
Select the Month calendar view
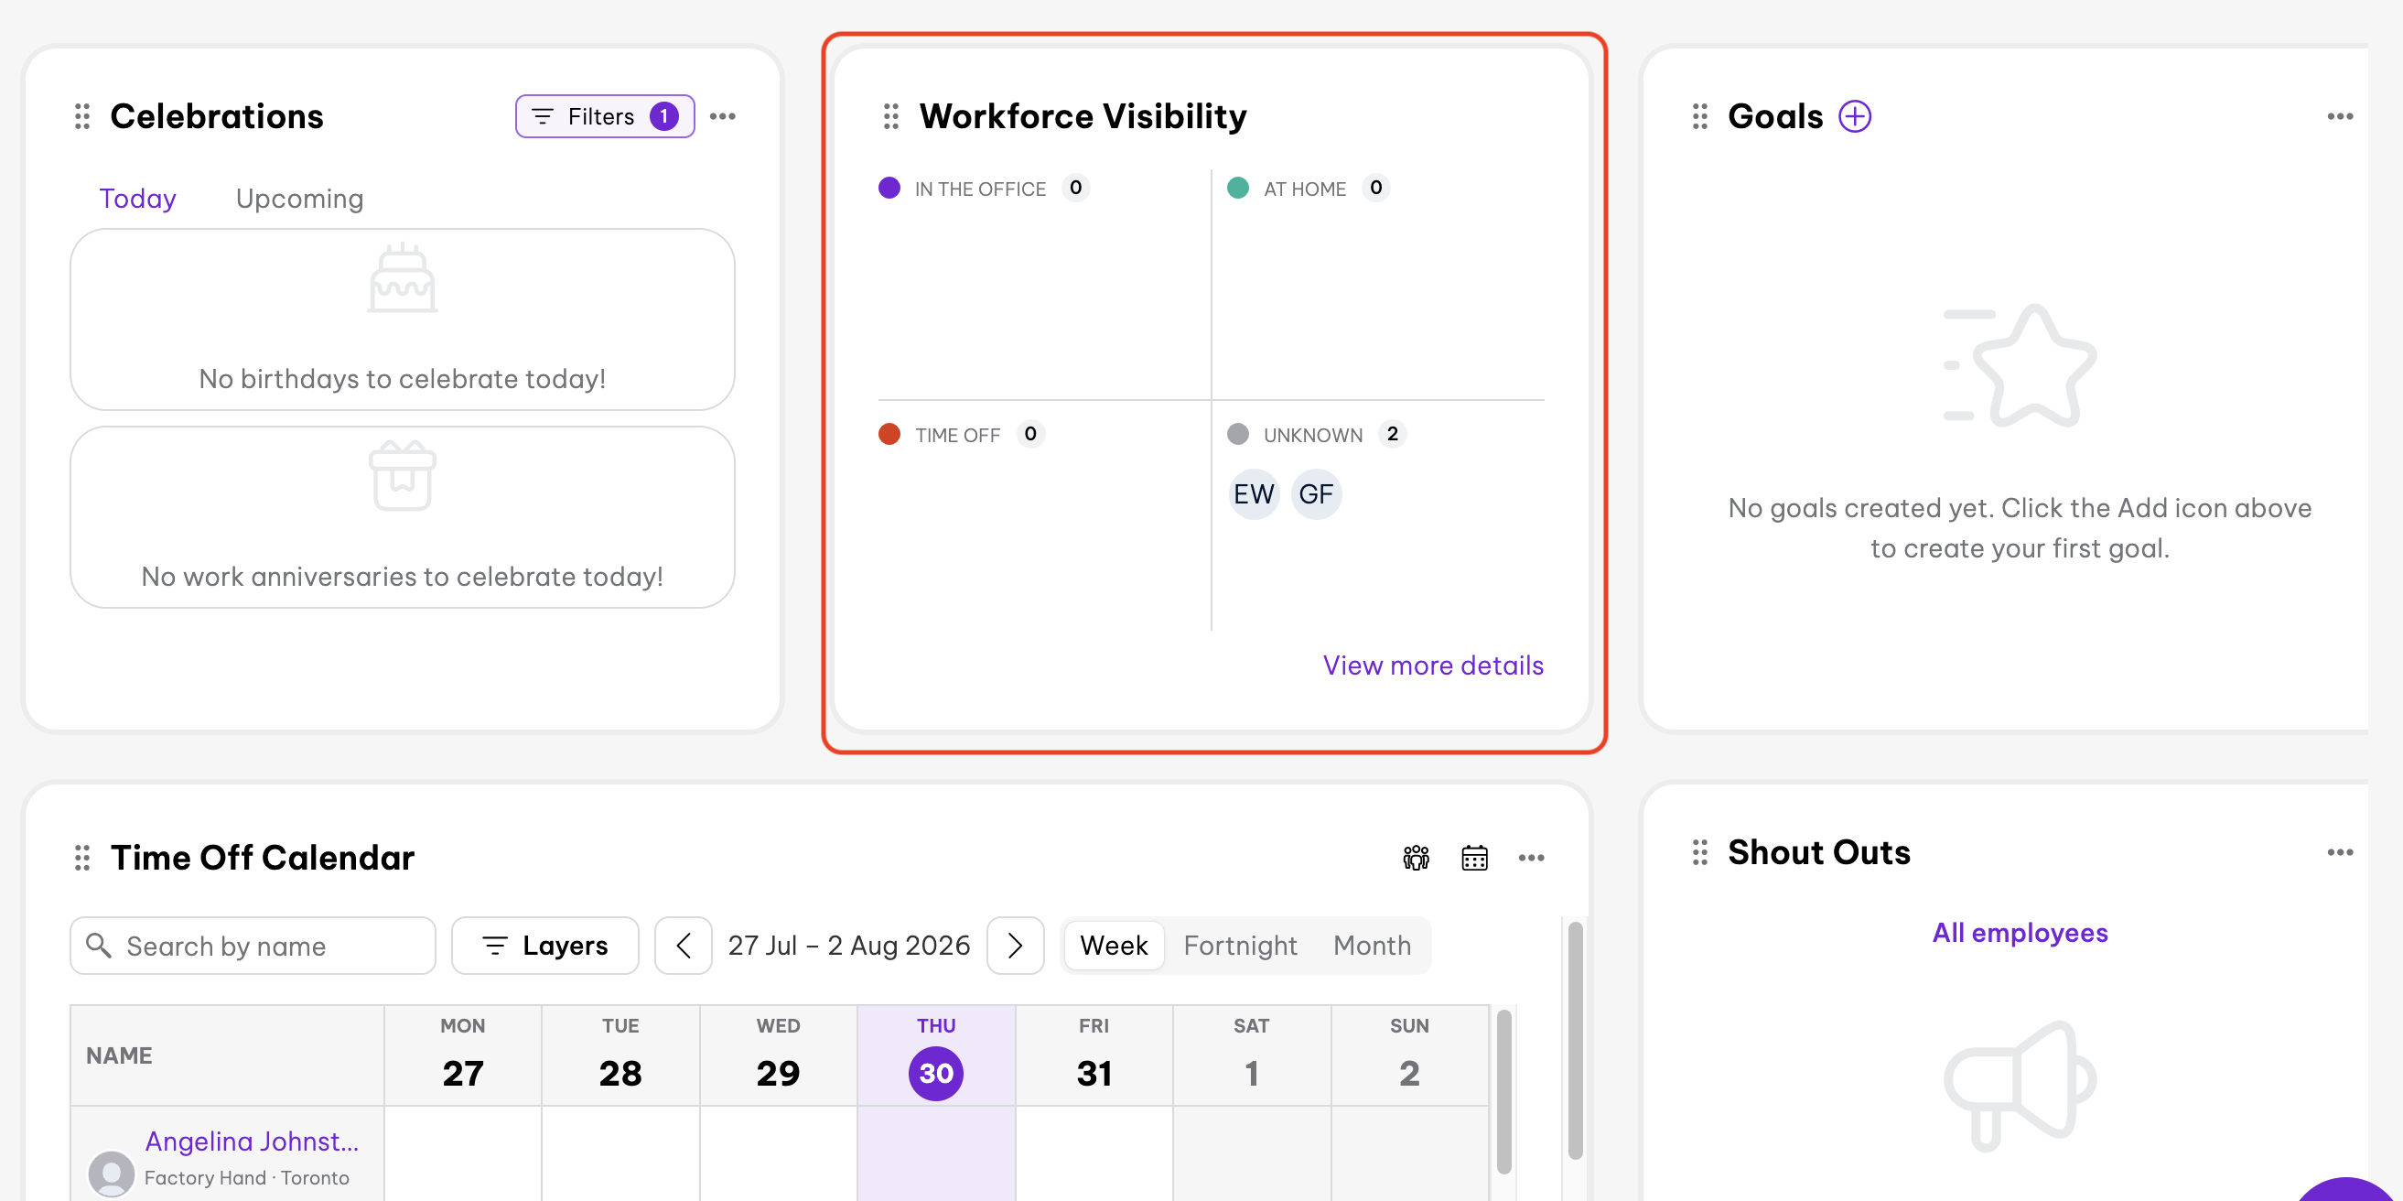(1372, 946)
